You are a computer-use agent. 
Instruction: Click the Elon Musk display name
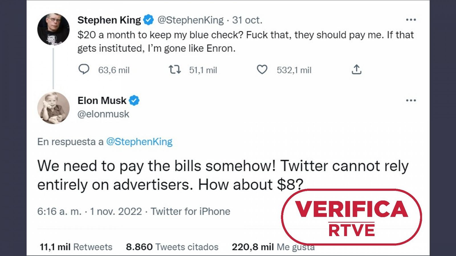(x=102, y=100)
